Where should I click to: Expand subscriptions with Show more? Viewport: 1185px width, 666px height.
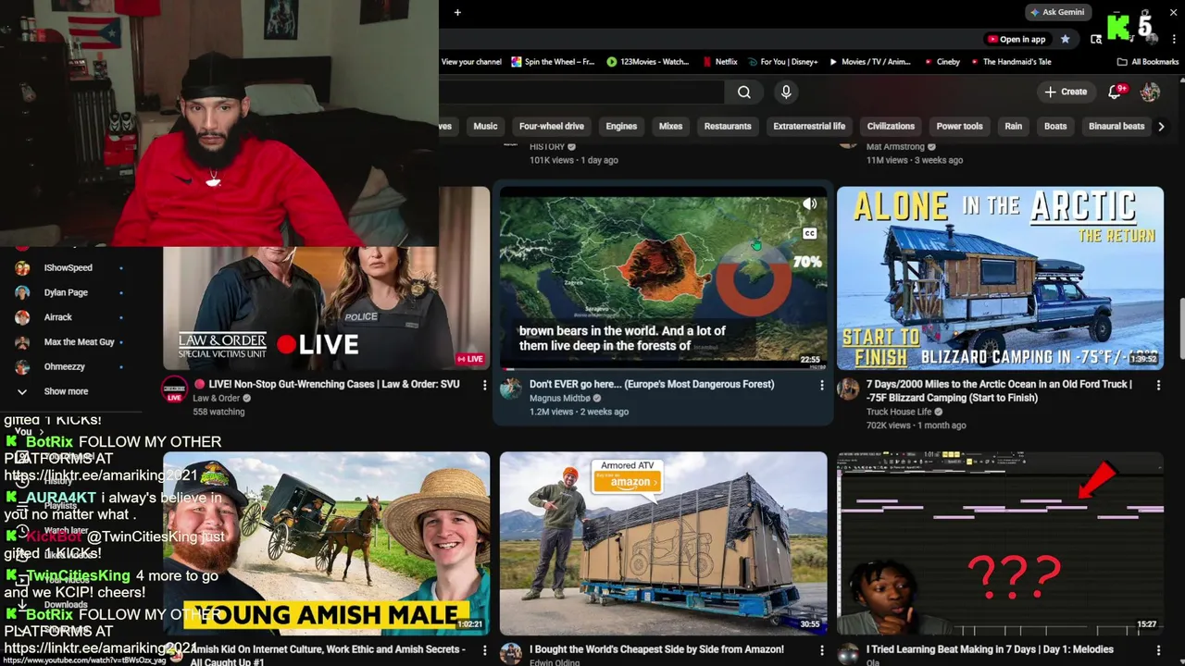pyautogui.click(x=66, y=391)
